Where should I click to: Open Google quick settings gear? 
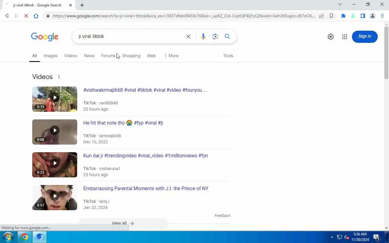(331, 37)
